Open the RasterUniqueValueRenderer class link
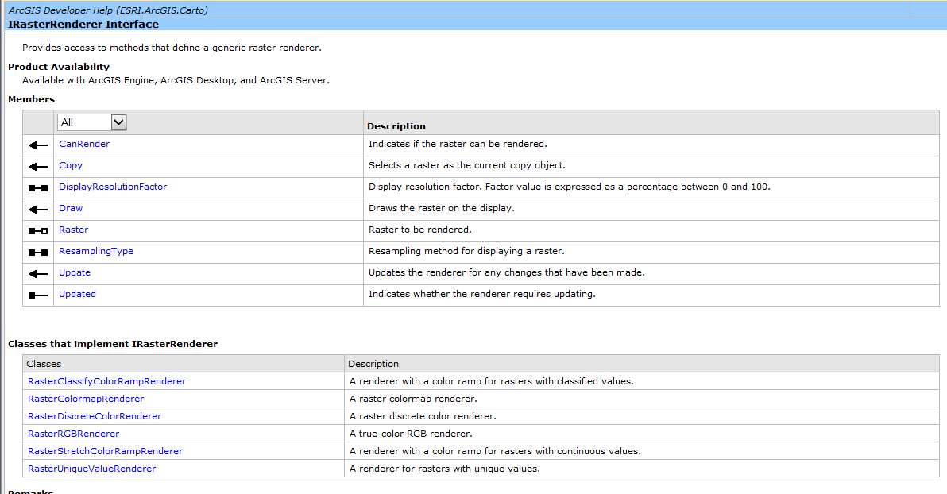The width and height of the screenshot is (947, 494). coord(91,469)
